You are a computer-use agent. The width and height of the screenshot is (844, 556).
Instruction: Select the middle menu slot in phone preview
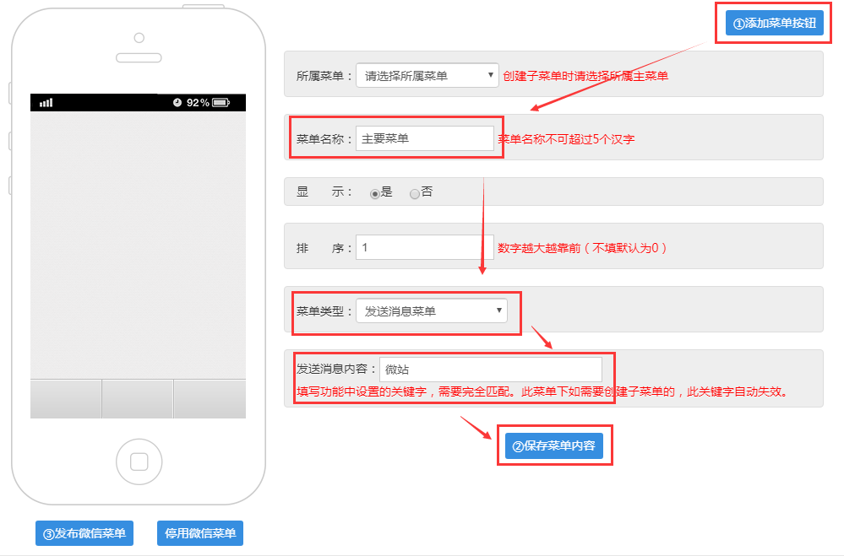[x=138, y=398]
